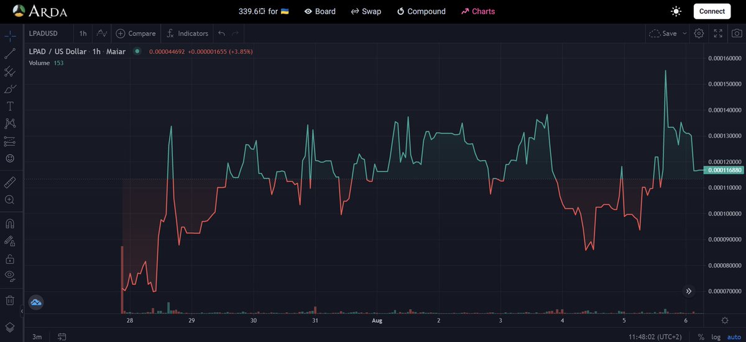This screenshot has height=342, width=746.
Task: Click the Volume 153 indicator legend
Action: [x=46, y=63]
